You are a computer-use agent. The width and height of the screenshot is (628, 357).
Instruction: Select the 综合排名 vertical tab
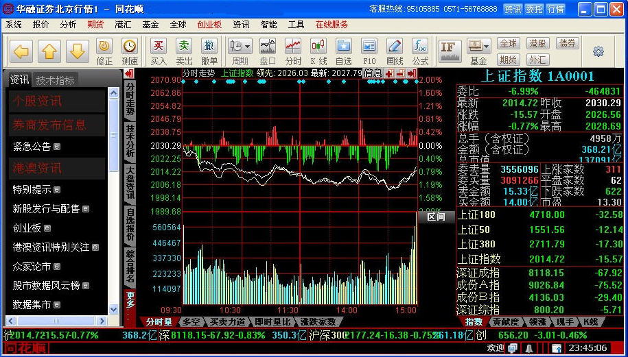click(x=130, y=267)
